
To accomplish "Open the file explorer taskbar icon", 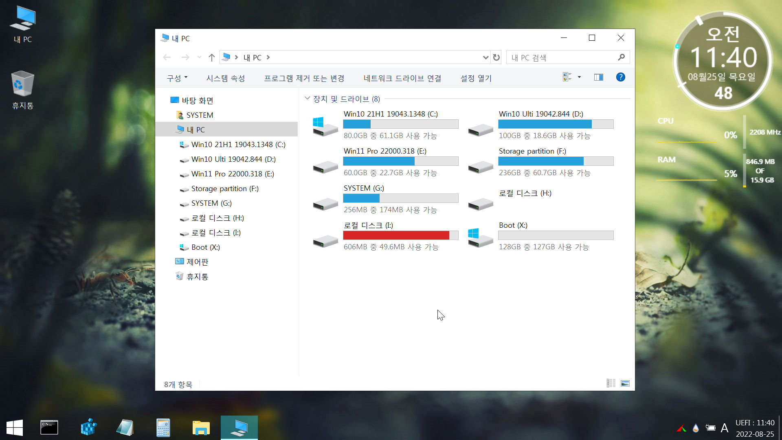I will coord(201,428).
